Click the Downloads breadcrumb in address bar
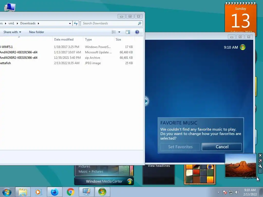 click(28, 23)
